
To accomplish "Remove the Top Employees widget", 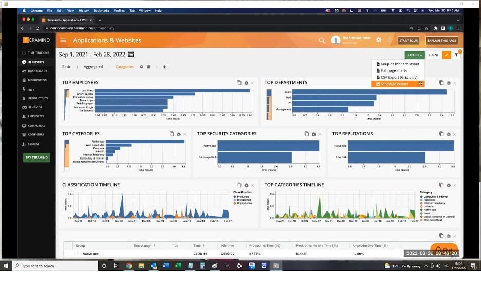I will pos(252,83).
